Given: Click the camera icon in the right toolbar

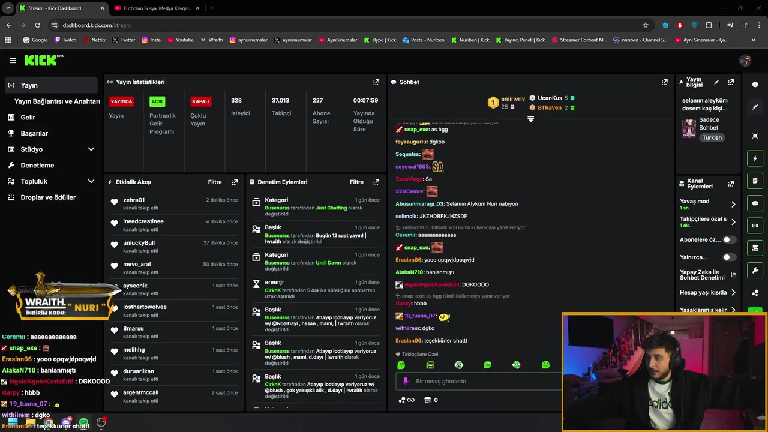Looking at the screenshot, I should [x=755, y=248].
